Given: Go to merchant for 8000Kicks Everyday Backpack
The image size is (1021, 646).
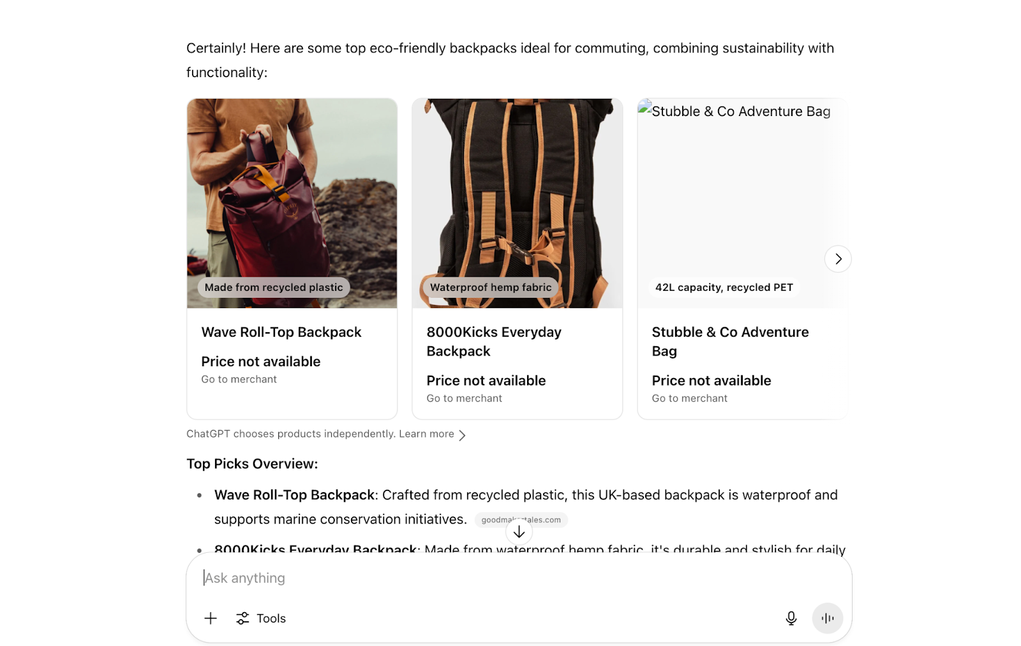Looking at the screenshot, I should (x=464, y=399).
